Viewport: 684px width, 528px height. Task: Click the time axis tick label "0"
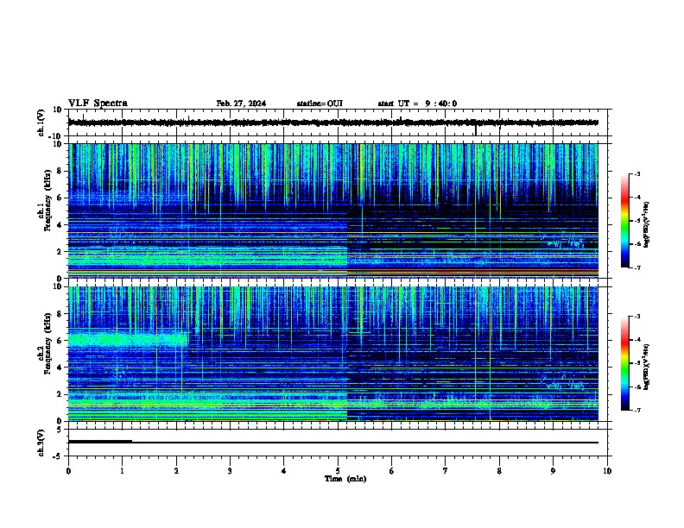tap(68, 471)
